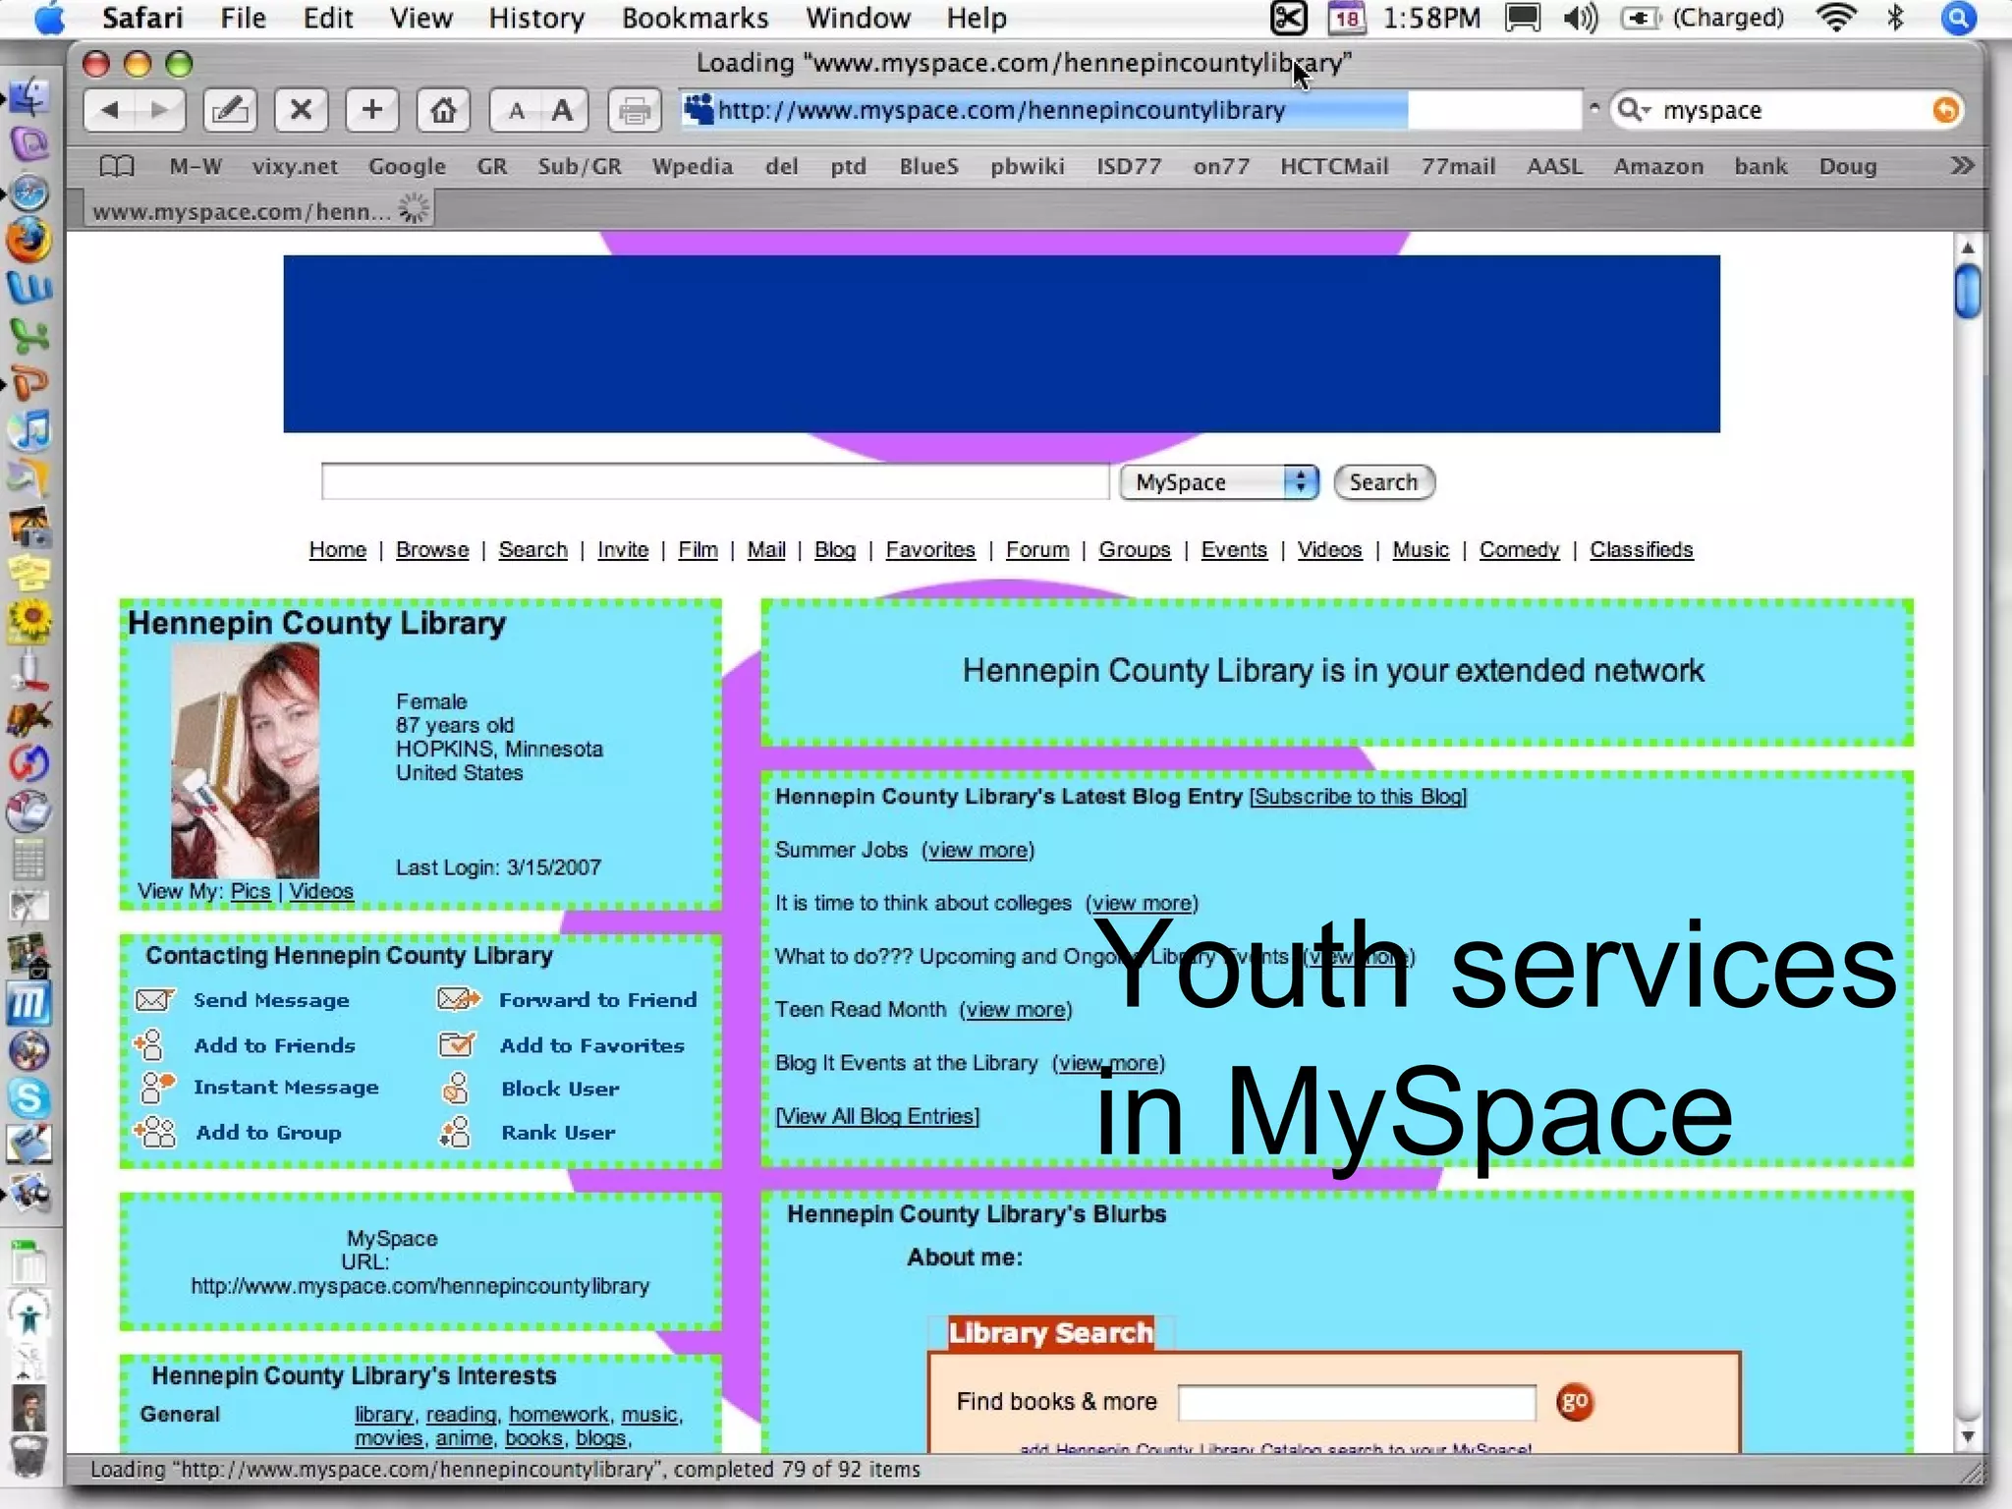Open the Pics link under View My
The width and height of the screenshot is (2012, 1509).
point(251,891)
